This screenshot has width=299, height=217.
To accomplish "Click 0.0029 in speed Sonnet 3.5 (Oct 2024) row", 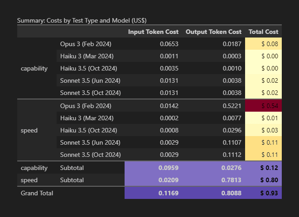I will (x=169, y=155).
